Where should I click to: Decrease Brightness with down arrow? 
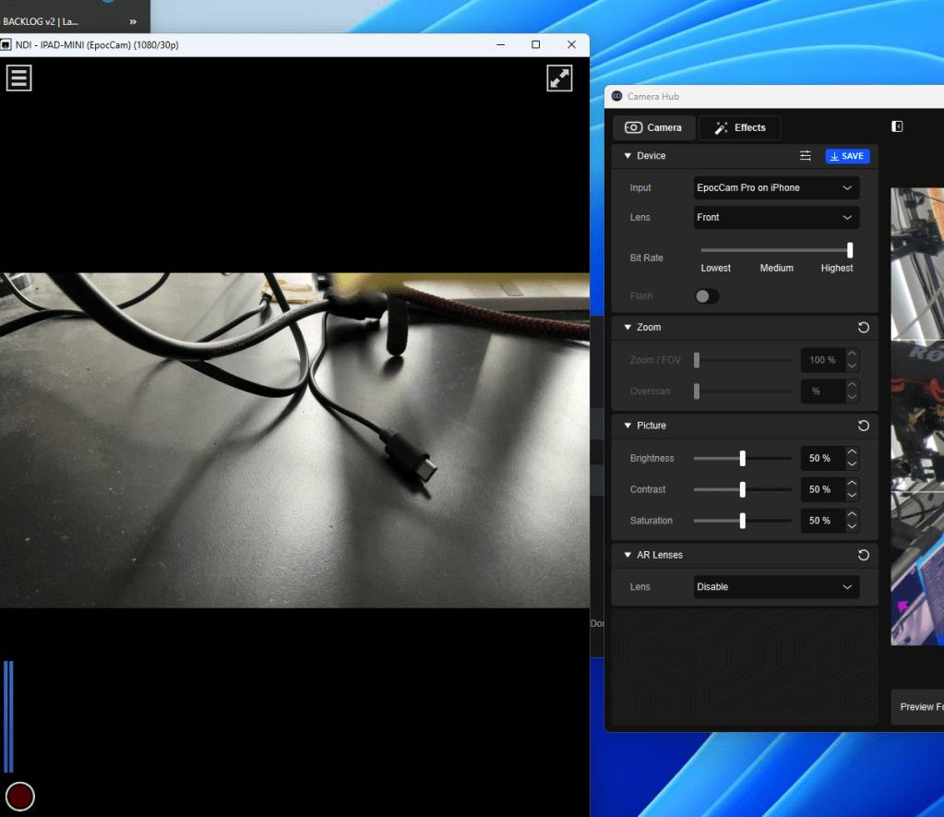pyautogui.click(x=852, y=464)
